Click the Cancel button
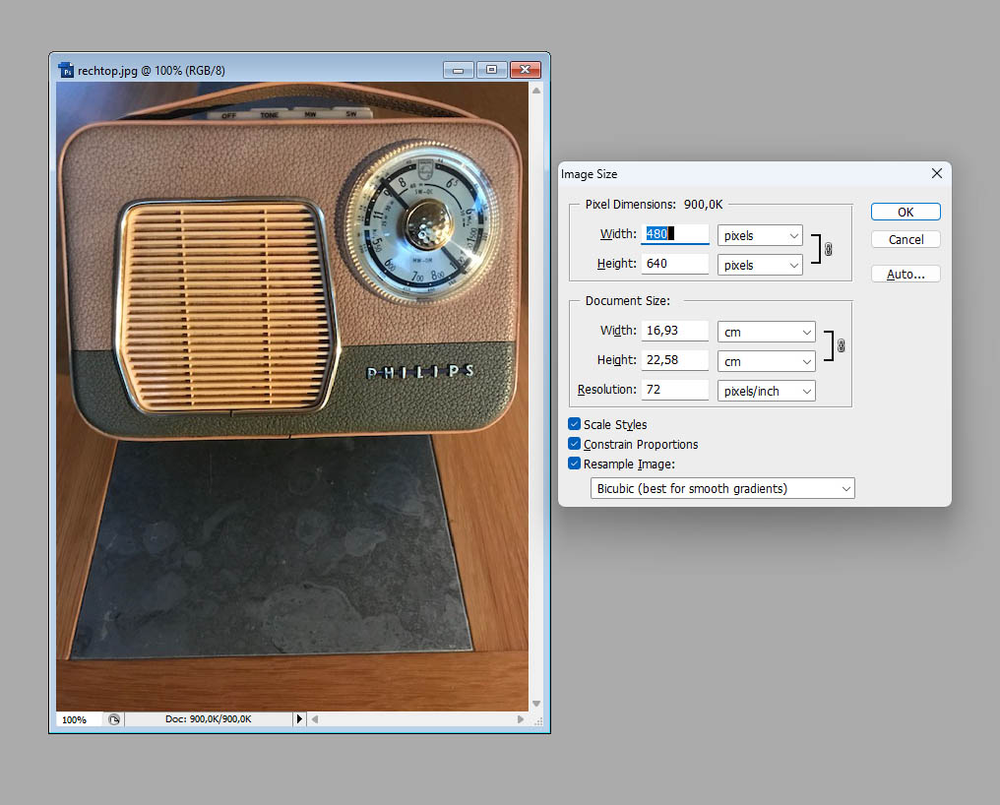Viewport: 1000px width, 805px height. pyautogui.click(x=906, y=240)
